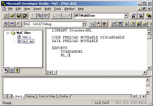Screen dimensions: 153x106
Task: Open the Window menu
Action: [69, 9]
